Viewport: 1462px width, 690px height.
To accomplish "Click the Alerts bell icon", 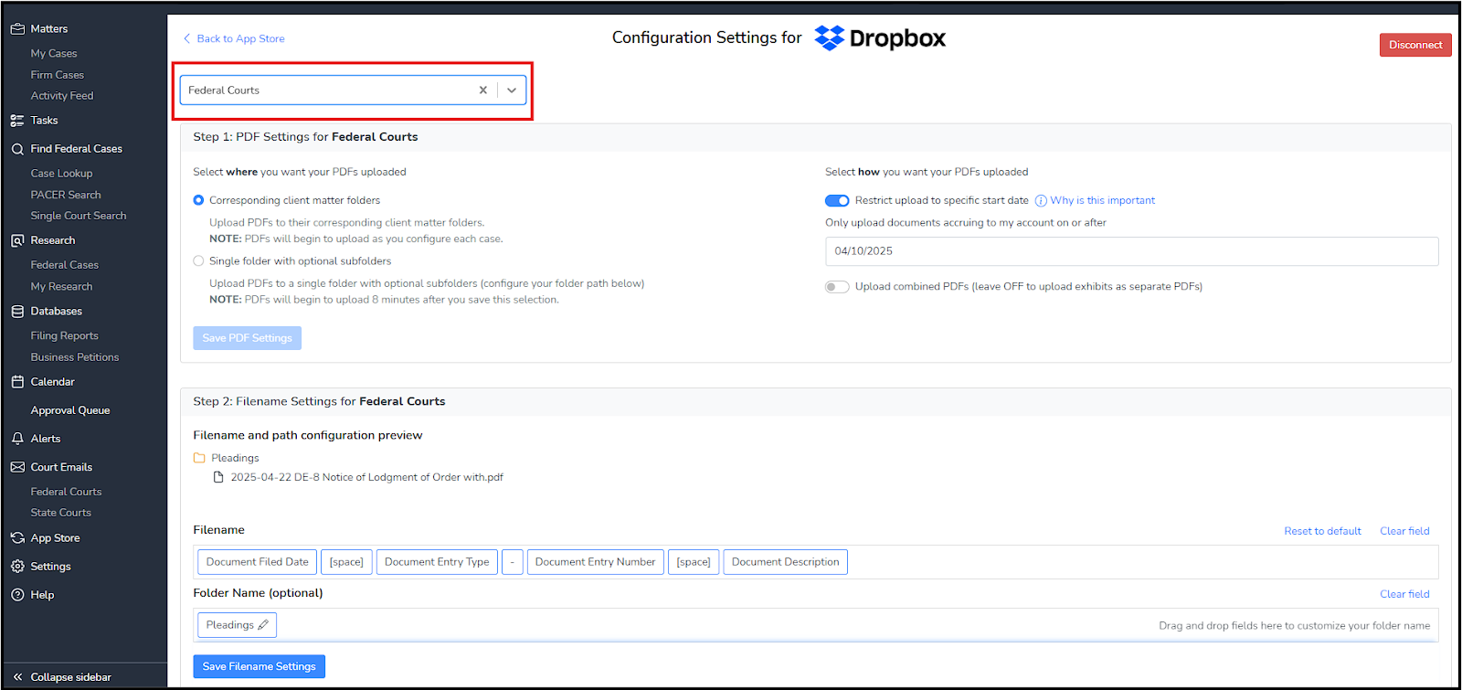I will [x=17, y=439].
